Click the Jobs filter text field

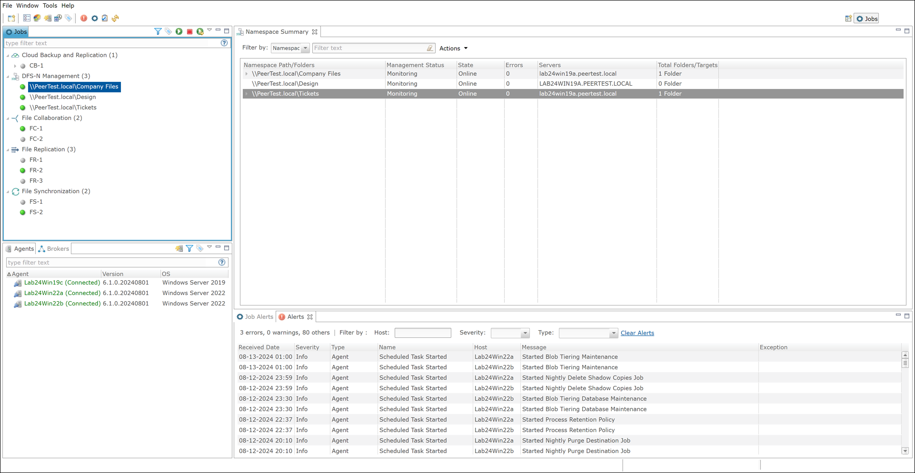pos(111,43)
